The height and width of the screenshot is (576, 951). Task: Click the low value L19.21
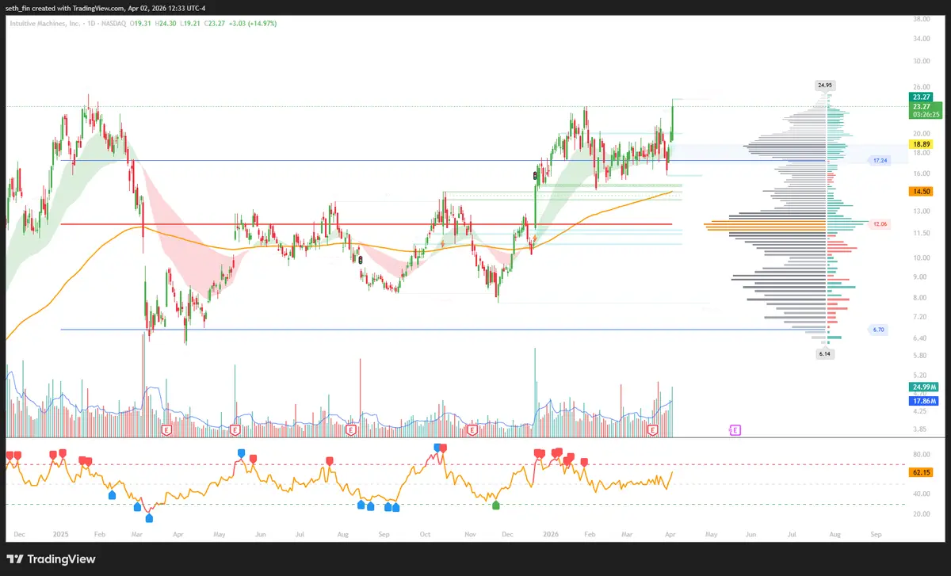click(191, 24)
